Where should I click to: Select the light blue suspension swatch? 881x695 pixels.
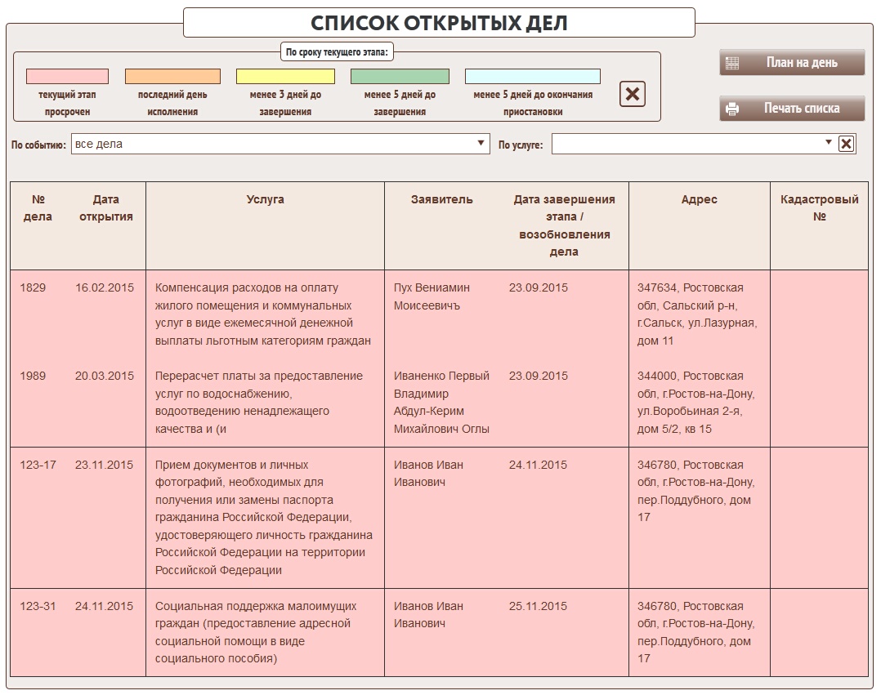coord(532,76)
